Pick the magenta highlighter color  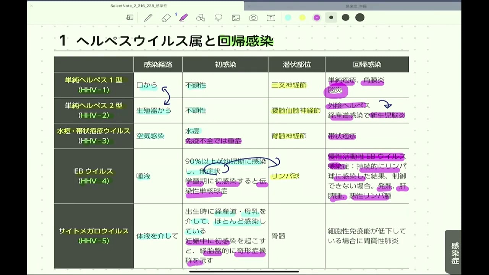(317, 18)
